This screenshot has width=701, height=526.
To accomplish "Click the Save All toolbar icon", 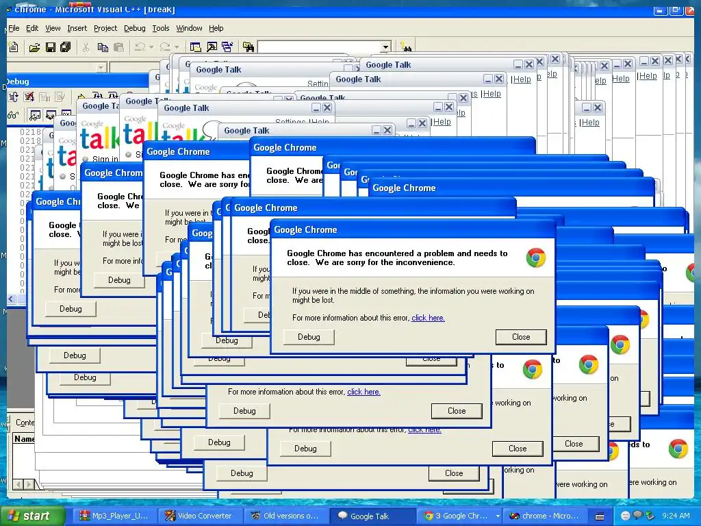I will point(66,47).
